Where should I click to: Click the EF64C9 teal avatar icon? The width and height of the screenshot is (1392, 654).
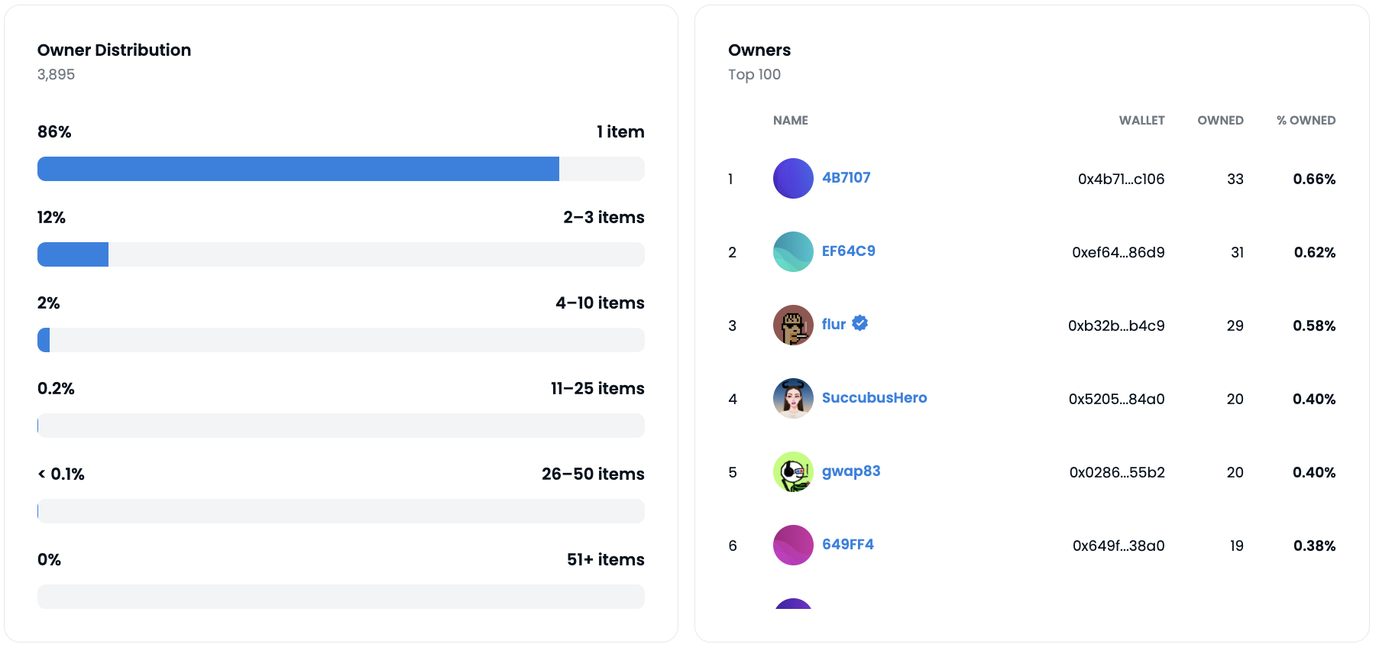[793, 251]
